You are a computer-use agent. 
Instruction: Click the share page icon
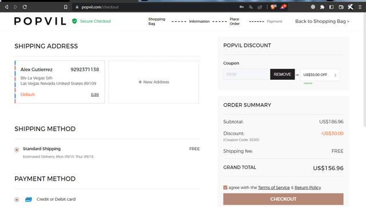pos(260,7)
